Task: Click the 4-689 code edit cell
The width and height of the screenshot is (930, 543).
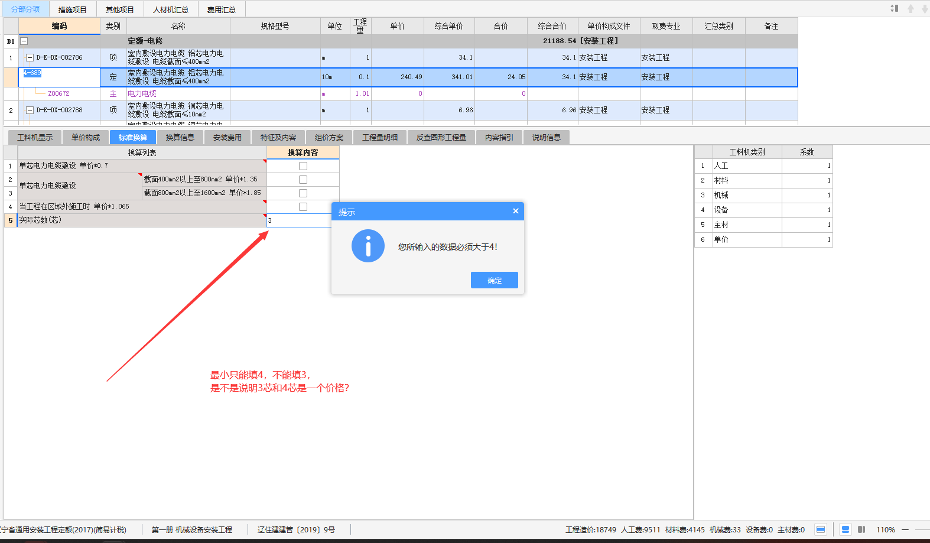Action: tap(59, 77)
